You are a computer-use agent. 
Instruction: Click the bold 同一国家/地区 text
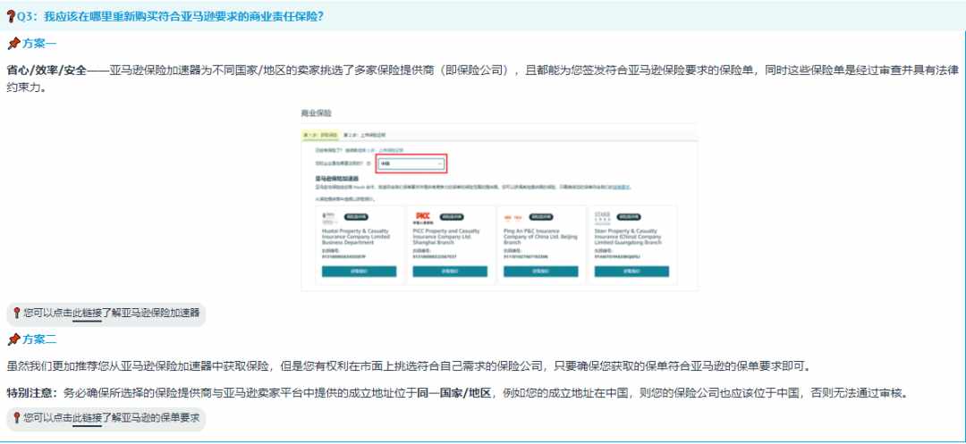click(453, 392)
